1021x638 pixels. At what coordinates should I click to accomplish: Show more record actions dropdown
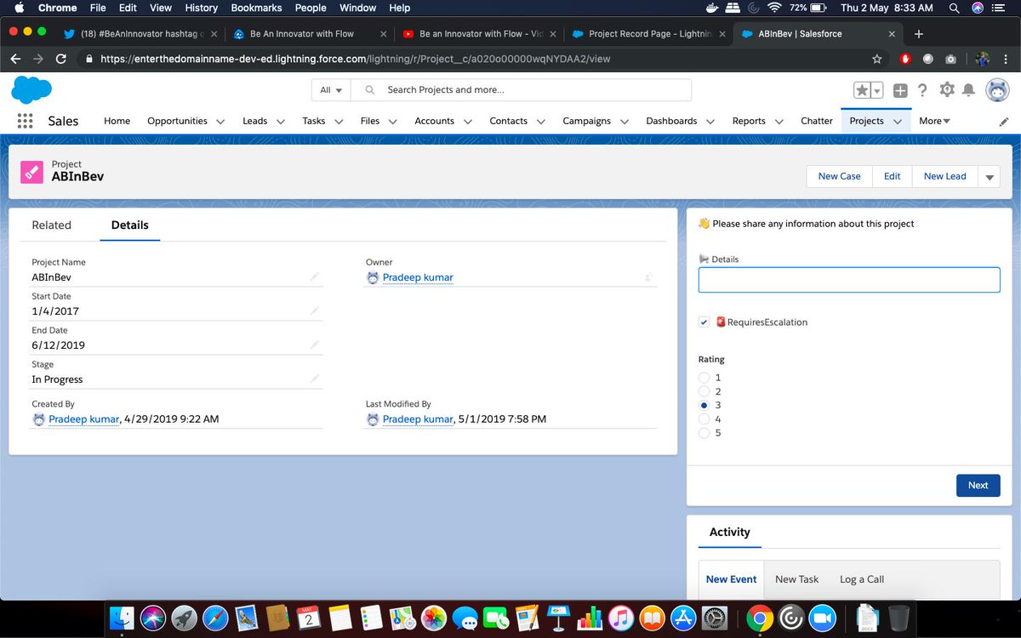coord(989,176)
